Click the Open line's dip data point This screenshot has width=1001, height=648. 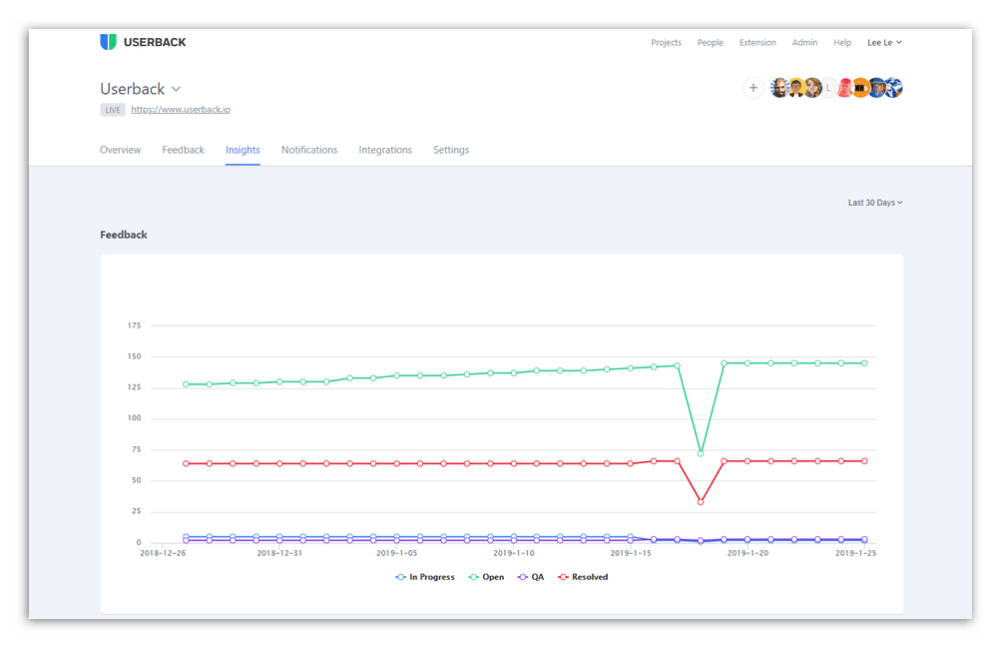point(700,452)
